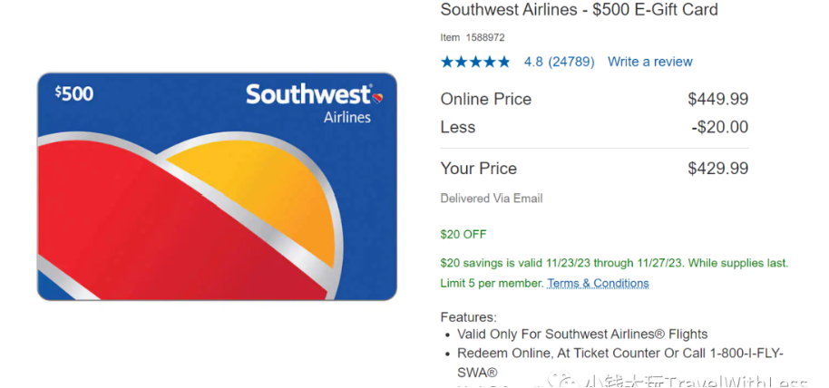Click the Delivered Via Email text

(x=492, y=199)
